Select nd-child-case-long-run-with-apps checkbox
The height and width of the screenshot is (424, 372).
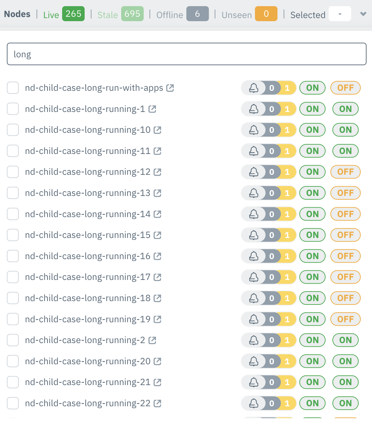pyautogui.click(x=13, y=88)
